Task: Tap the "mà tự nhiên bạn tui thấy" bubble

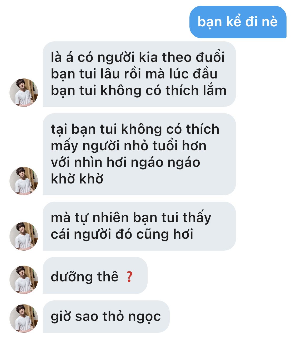Action: [x=139, y=226]
